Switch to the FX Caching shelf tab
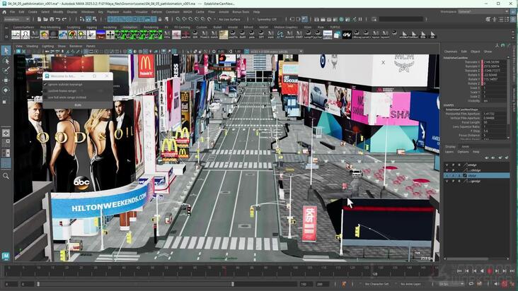The width and height of the screenshot is (518, 291). [x=182, y=27]
